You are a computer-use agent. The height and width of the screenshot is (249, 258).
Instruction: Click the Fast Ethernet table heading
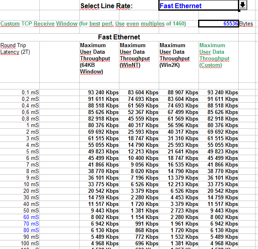119,37
